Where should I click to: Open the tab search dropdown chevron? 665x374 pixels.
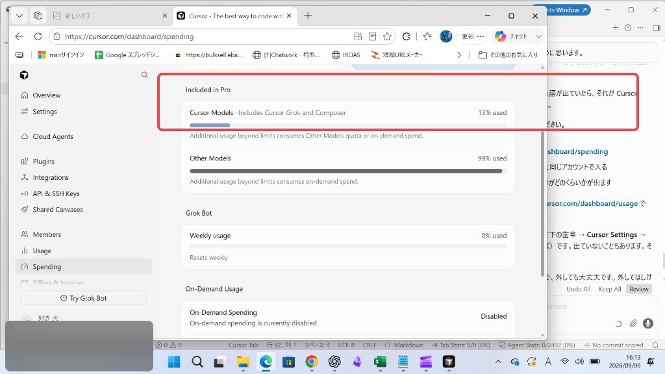(19, 16)
